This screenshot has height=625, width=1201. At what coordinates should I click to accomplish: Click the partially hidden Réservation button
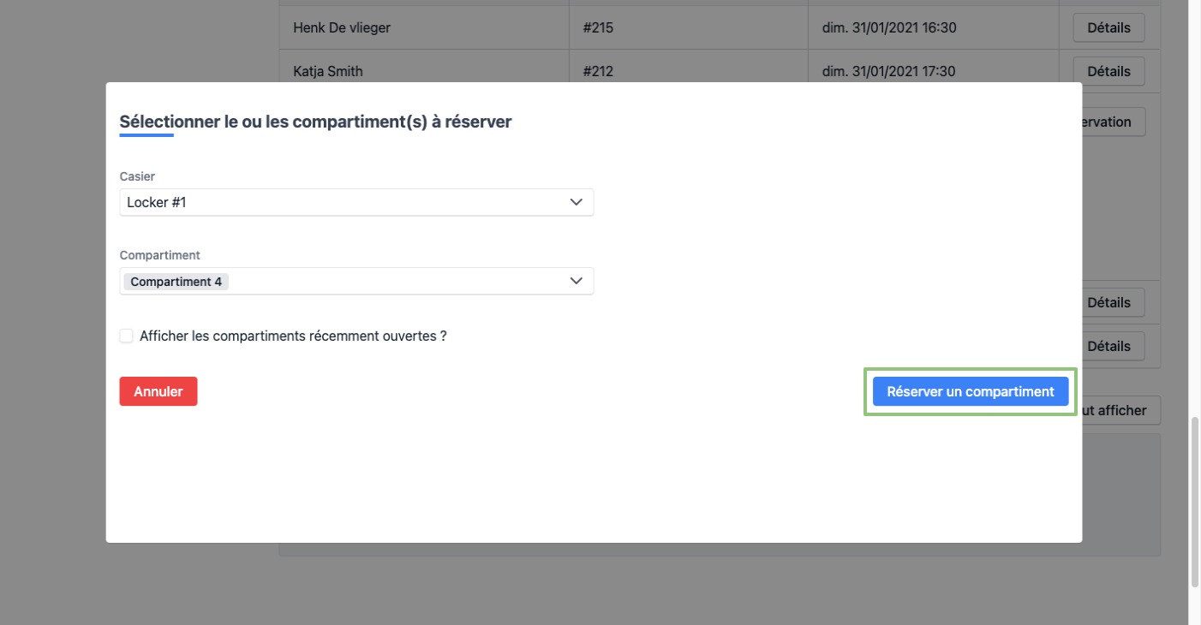pyautogui.click(x=1113, y=122)
